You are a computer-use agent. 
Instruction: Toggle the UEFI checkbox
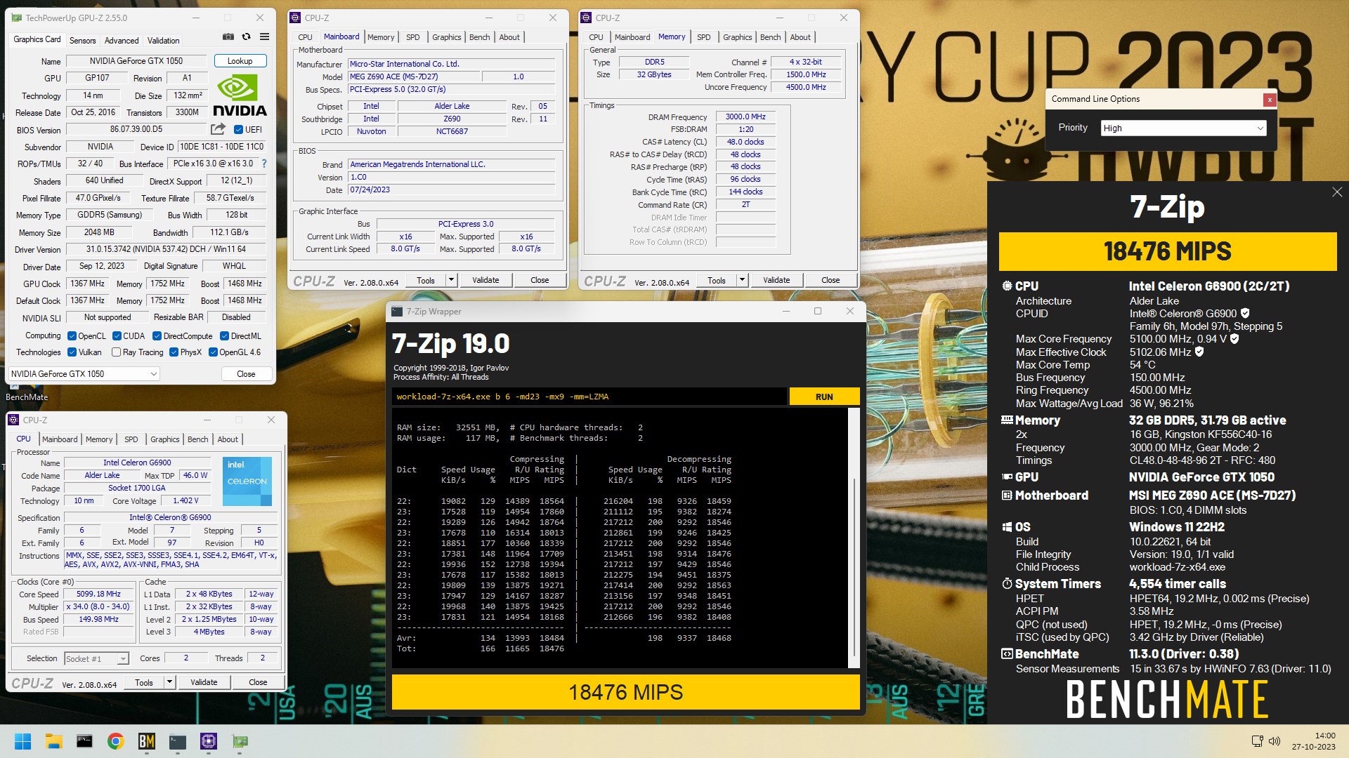[x=238, y=130]
